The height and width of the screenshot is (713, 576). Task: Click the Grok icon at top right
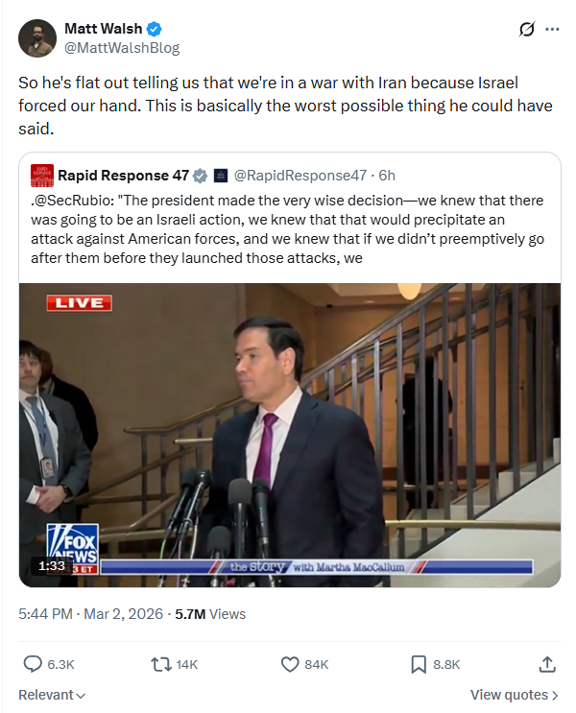pyautogui.click(x=526, y=30)
